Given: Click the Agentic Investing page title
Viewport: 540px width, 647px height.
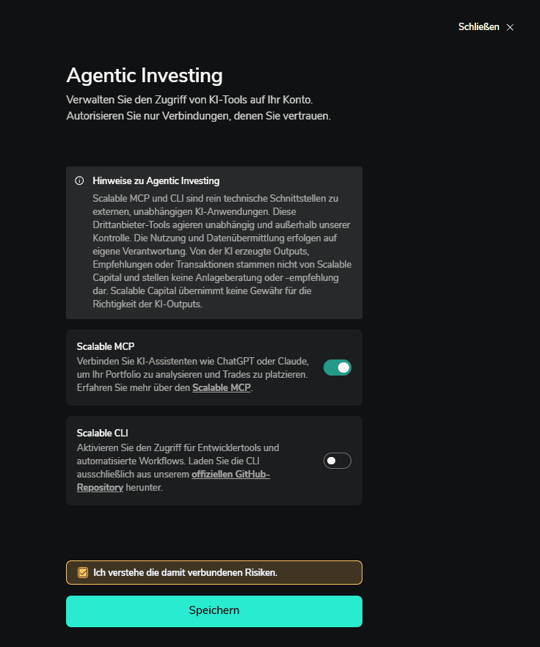Looking at the screenshot, I should [145, 76].
